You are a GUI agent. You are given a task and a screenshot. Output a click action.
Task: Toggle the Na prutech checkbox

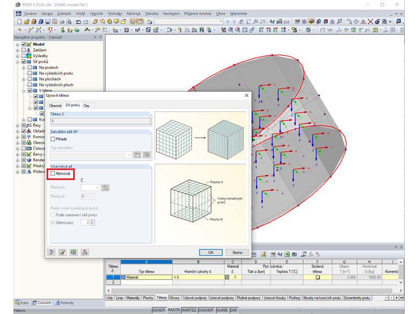tap(30, 68)
